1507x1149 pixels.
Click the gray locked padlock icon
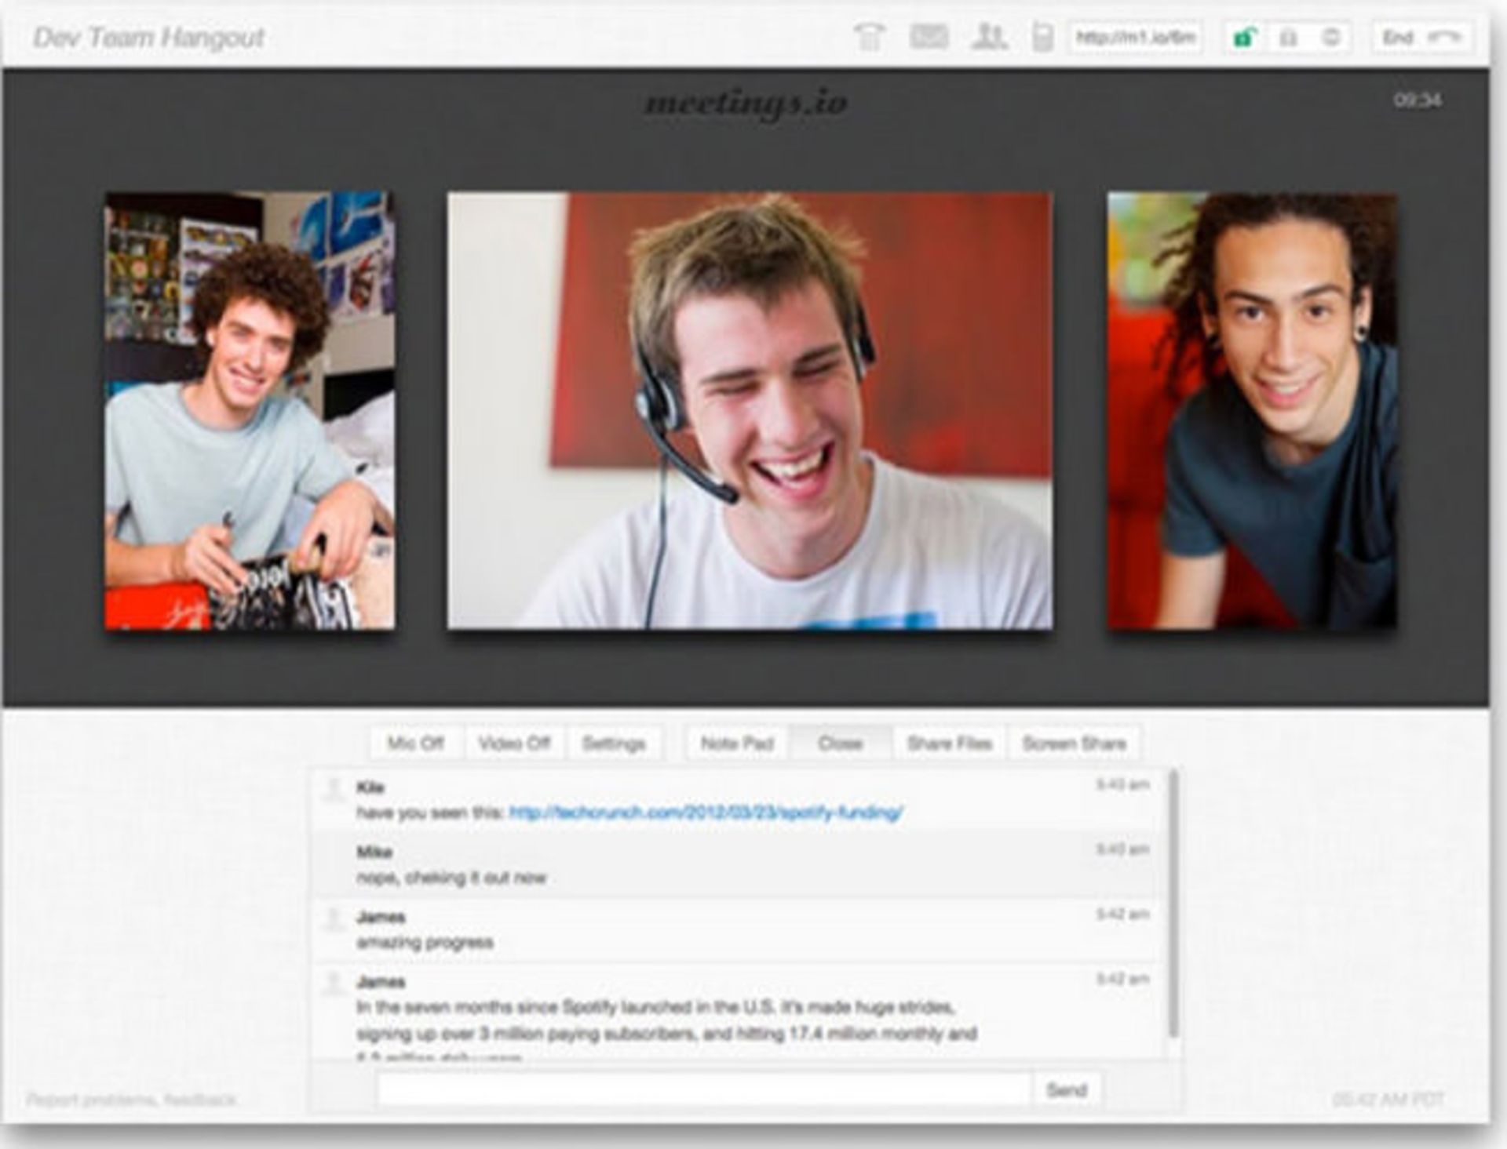coord(1288,37)
